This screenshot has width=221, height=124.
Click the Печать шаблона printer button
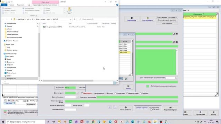125,108
